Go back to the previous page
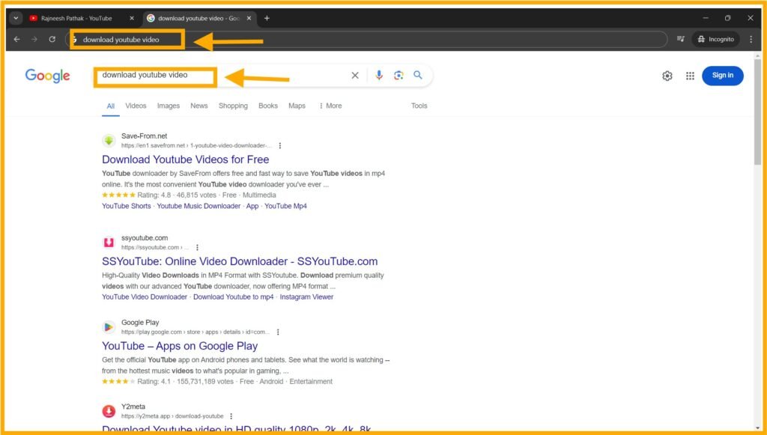The width and height of the screenshot is (767, 435). click(16, 39)
